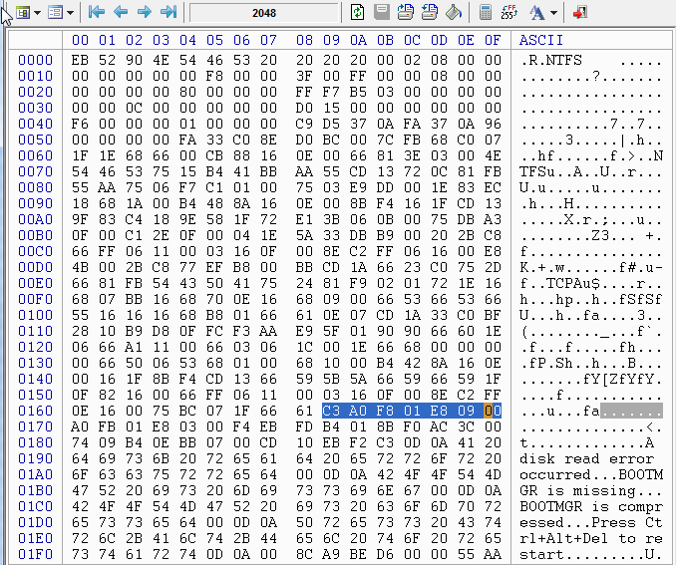Image resolution: width=676 pixels, height=565 pixels.
Task: Select offset row 0080
Action: click(35, 187)
